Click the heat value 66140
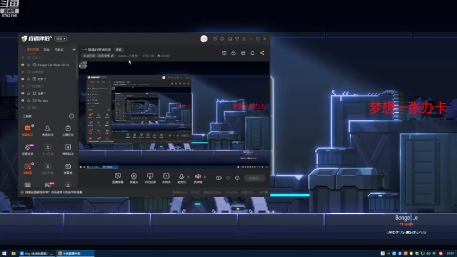 163,55
